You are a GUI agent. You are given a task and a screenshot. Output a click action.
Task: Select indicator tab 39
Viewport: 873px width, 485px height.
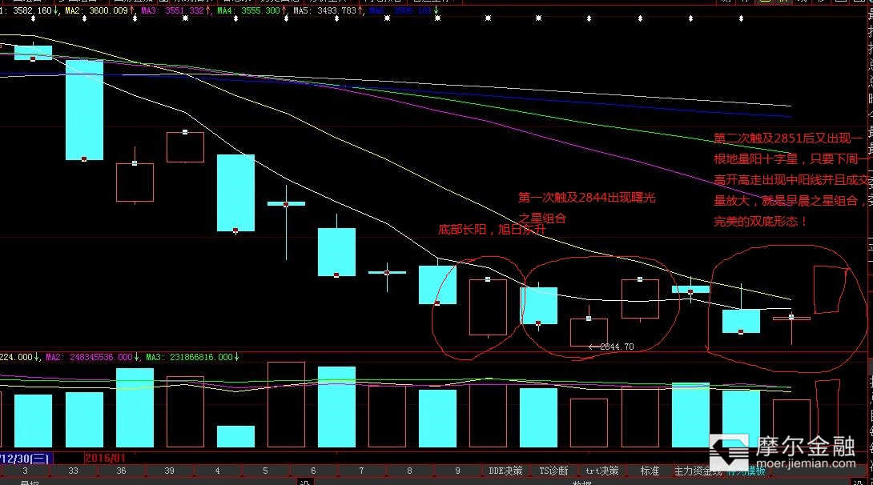click(x=169, y=471)
